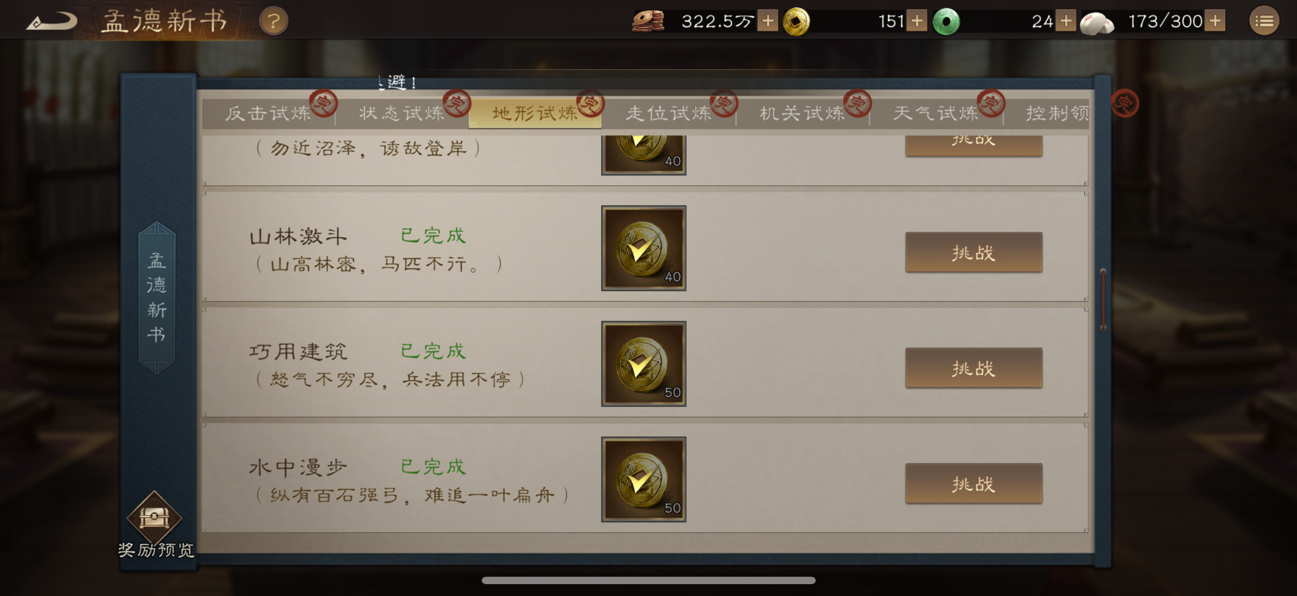Add jade with plus next to 24

(1065, 21)
